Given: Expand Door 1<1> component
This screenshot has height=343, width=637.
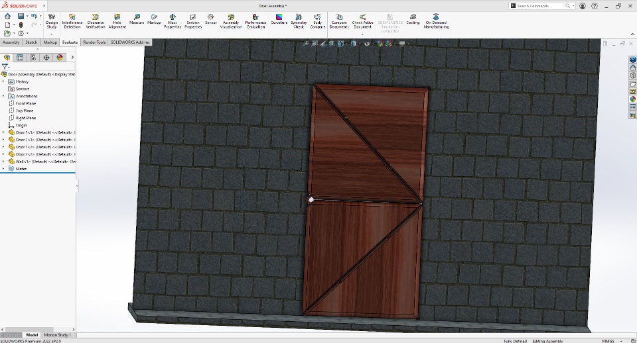Looking at the screenshot, I should tap(3, 132).
